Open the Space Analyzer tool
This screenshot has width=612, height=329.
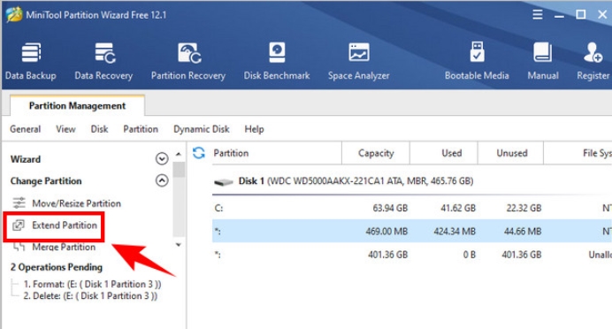point(358,61)
